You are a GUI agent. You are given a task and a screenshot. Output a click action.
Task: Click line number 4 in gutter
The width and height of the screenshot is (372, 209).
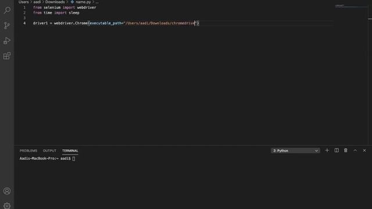tap(24, 23)
